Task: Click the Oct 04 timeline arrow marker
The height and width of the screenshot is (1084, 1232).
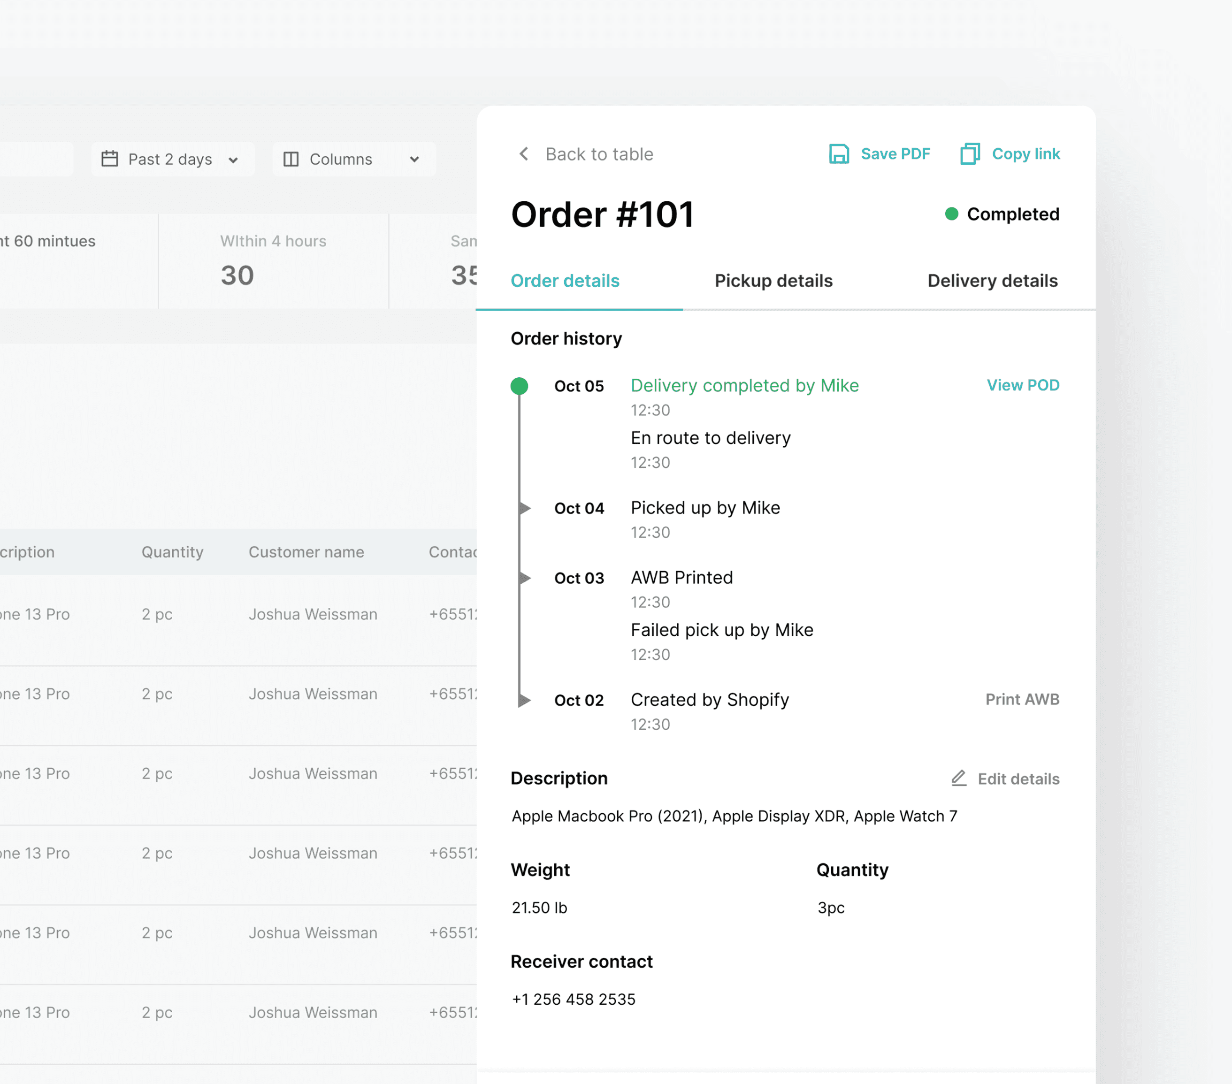Action: [525, 508]
